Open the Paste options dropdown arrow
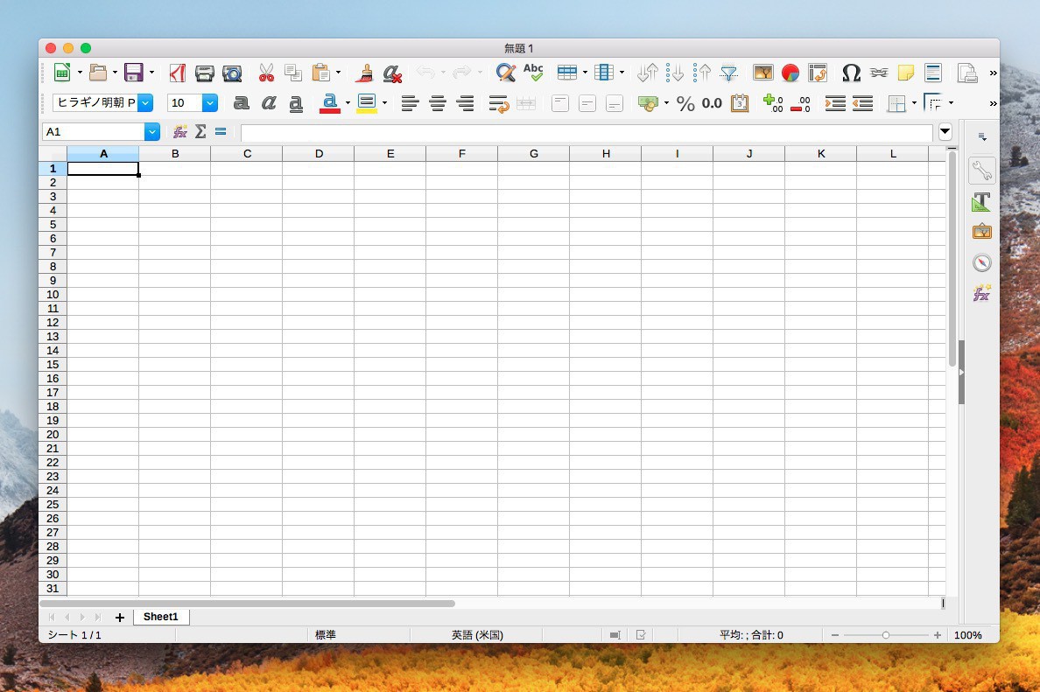Screen dimensions: 1040x692 point(338,73)
